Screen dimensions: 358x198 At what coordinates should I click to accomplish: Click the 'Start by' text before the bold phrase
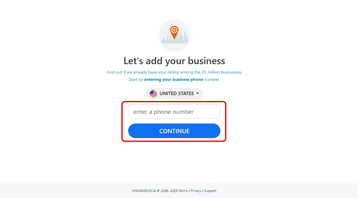(136, 79)
